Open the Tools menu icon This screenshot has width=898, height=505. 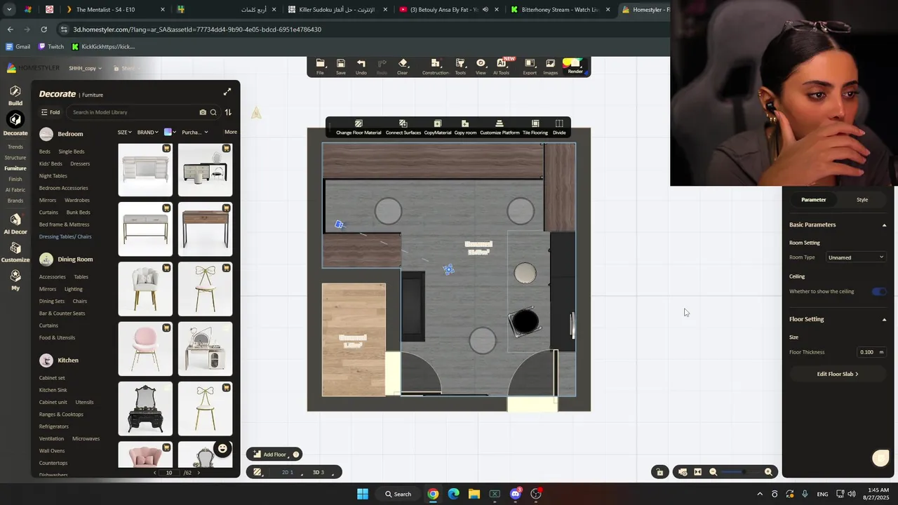[460, 67]
